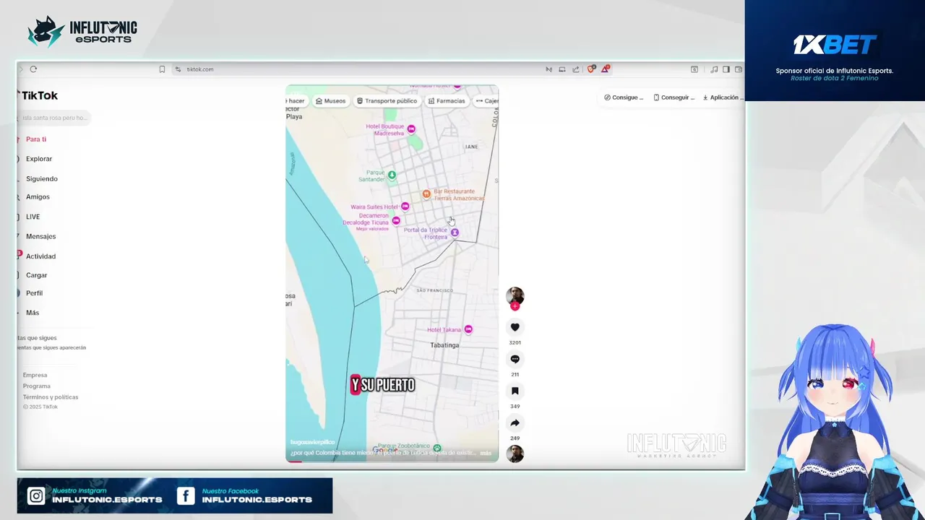Open Mensajes in the TikTok sidebar
Screen dimensions: 925x520
(40, 236)
